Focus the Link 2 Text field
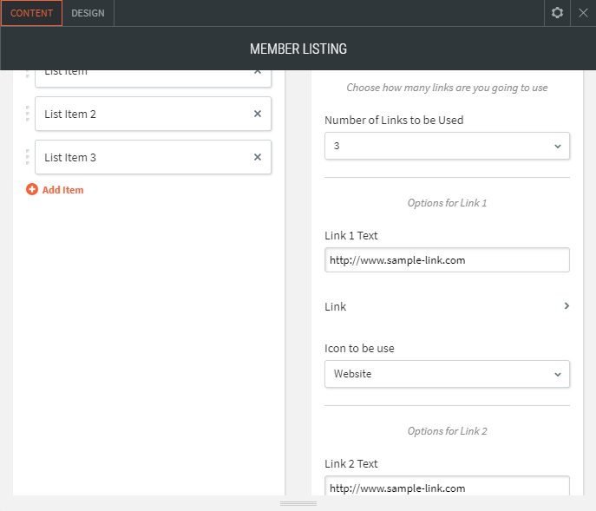Image resolution: width=596 pixels, height=511 pixels. (x=447, y=488)
